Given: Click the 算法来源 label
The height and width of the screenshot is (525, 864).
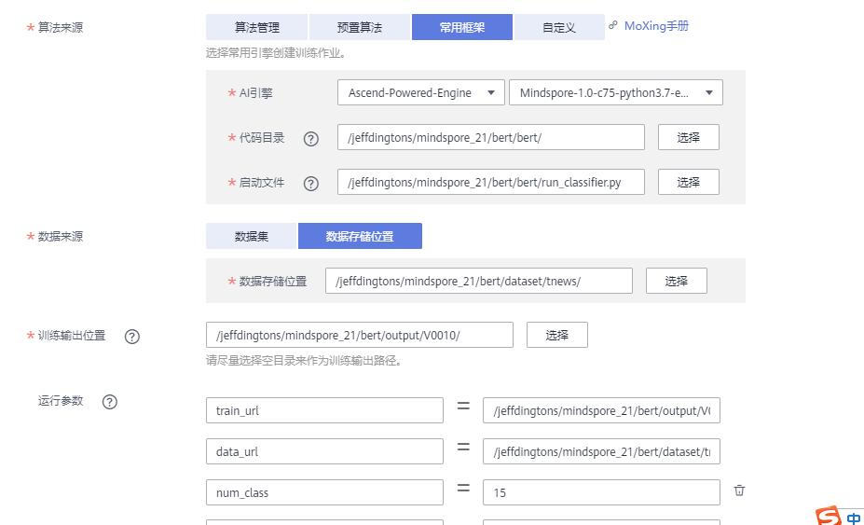Looking at the screenshot, I should click(x=60, y=28).
